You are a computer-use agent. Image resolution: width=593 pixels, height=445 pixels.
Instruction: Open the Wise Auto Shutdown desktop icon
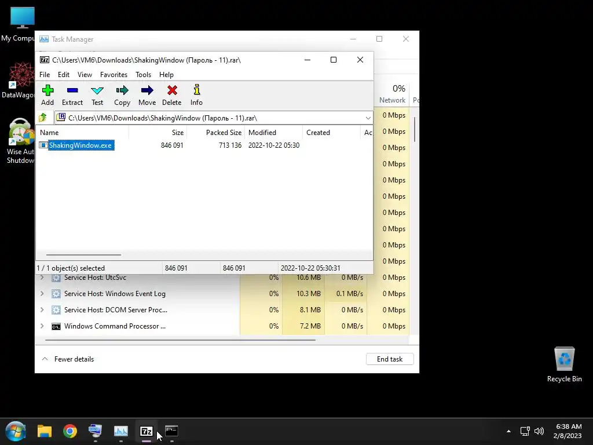[21, 140]
